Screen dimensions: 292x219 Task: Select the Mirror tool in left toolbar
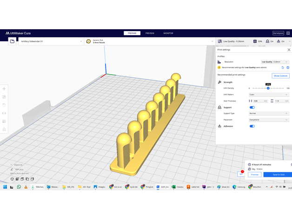4,113
